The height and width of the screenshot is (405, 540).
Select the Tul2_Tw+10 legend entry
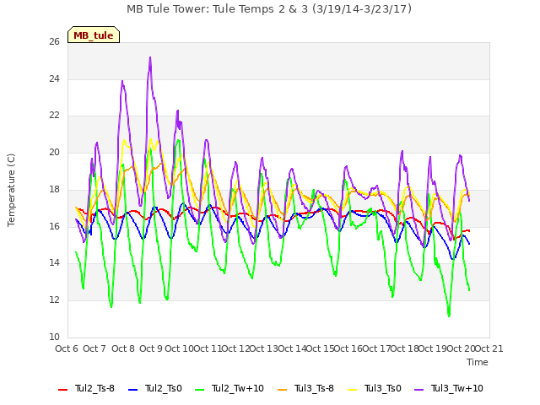click(229, 388)
